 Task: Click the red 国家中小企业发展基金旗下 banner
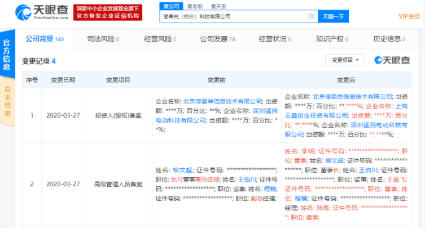pyautogui.click(x=108, y=12)
